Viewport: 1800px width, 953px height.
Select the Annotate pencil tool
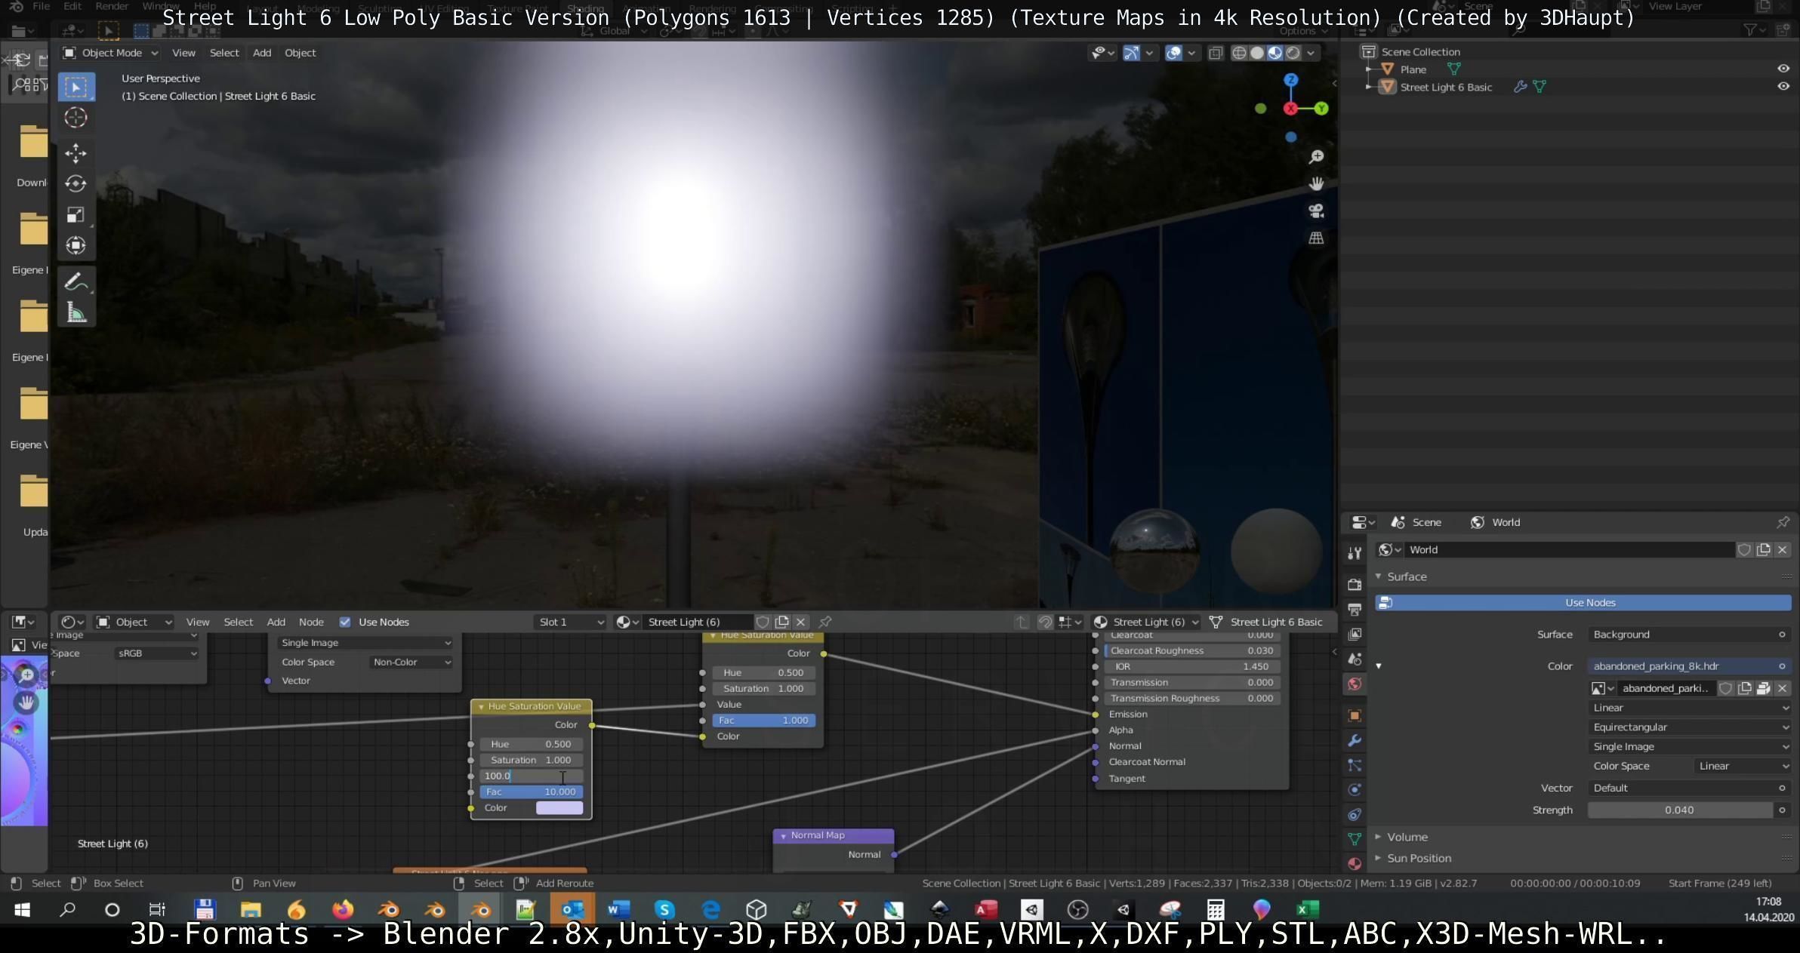(x=76, y=281)
